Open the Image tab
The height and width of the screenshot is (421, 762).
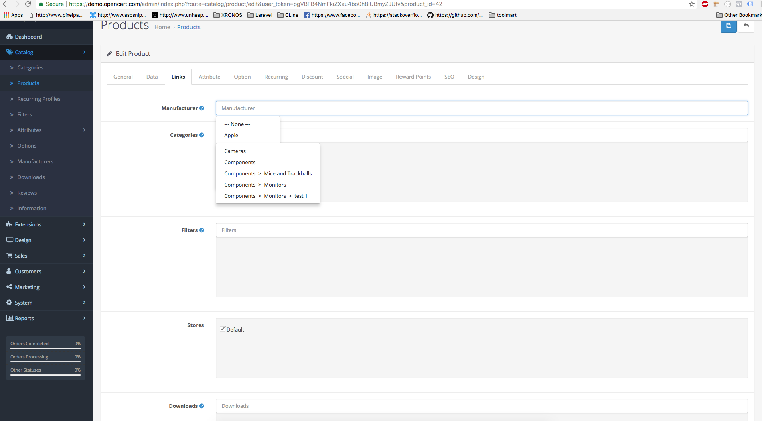point(375,77)
